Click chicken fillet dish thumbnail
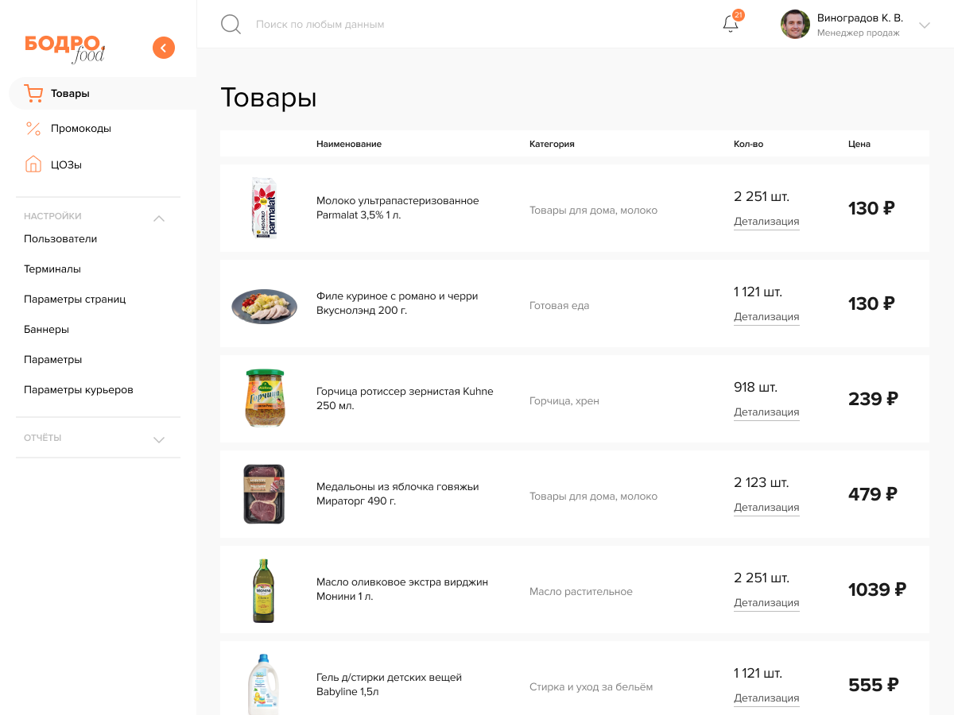This screenshot has height=715, width=954. pyautogui.click(x=264, y=306)
